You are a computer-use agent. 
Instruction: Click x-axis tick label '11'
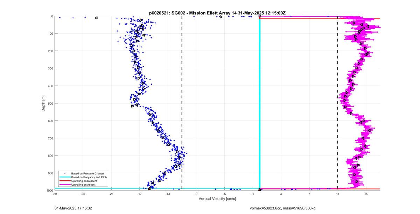point(338,193)
